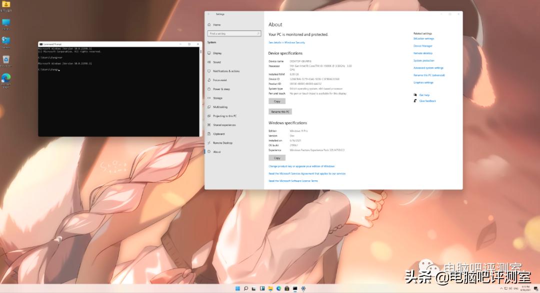This screenshot has width=540, height=293.
Task: Click Copy under Device specifications
Action: point(277,101)
